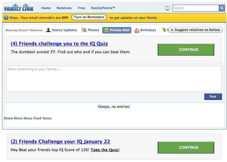
Task: Click Continue for the IQ Quiz challenge
Action: [x=186, y=50]
